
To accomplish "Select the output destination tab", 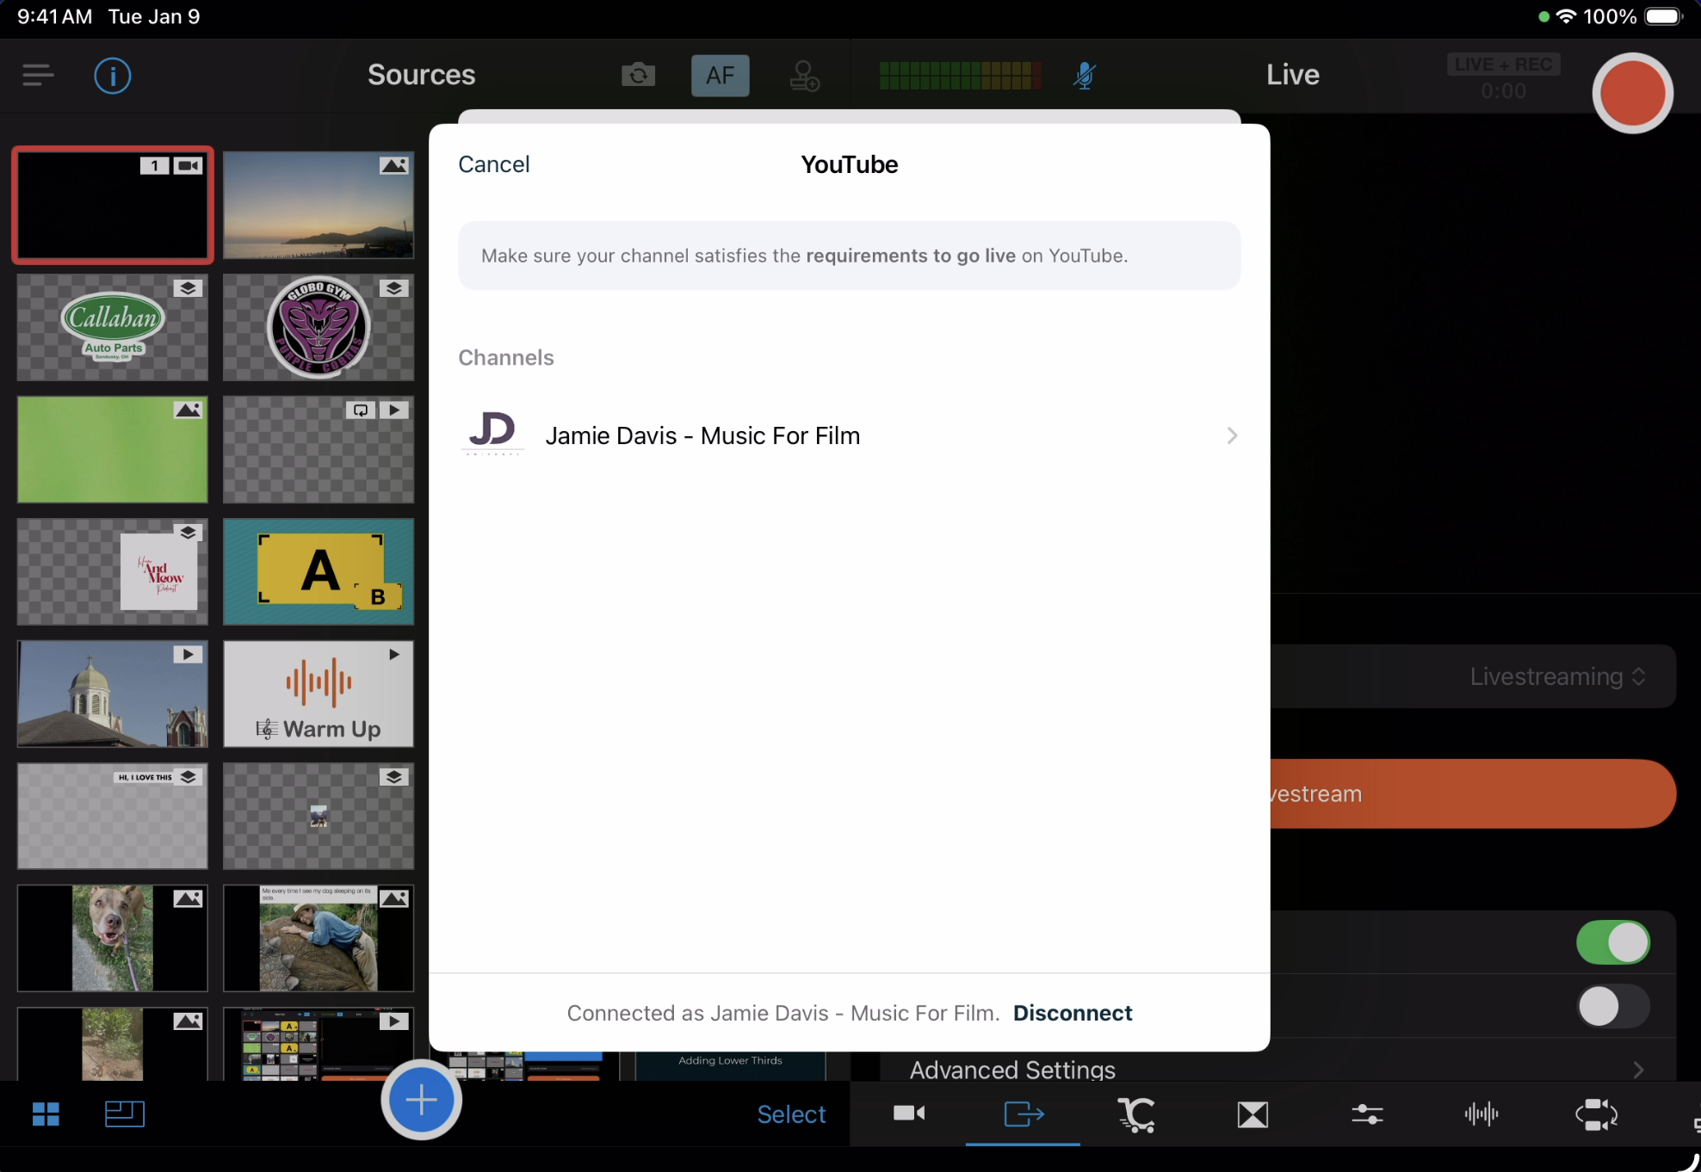I will [x=1023, y=1114].
